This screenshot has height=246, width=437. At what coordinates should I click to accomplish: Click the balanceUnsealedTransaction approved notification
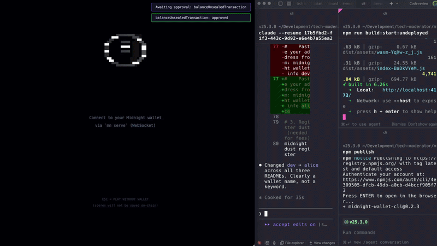(x=200, y=17)
